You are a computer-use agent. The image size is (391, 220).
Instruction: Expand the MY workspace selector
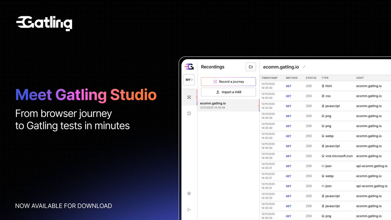click(189, 80)
